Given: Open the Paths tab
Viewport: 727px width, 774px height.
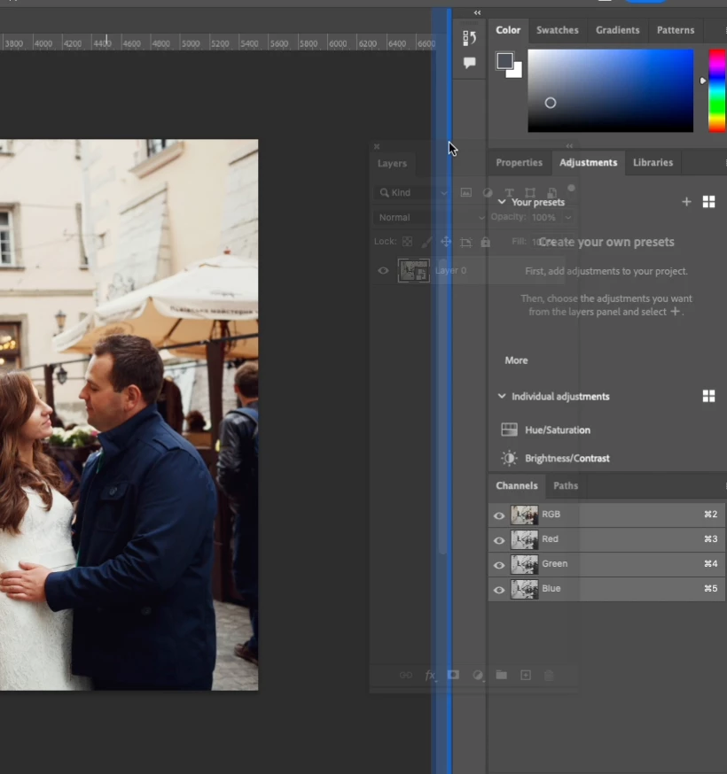Looking at the screenshot, I should click(566, 485).
